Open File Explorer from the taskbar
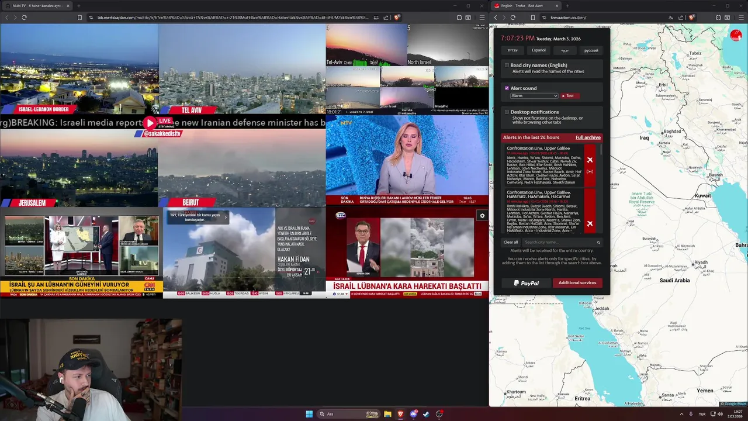The image size is (748, 421). [387, 414]
